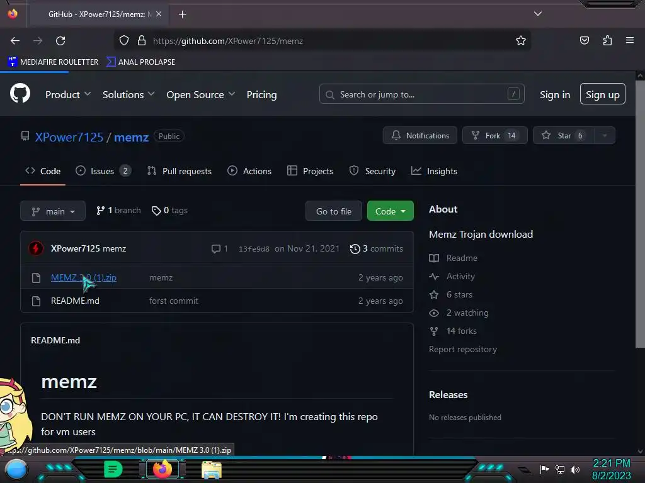Star the repository
The image size is (645, 483).
(563, 136)
